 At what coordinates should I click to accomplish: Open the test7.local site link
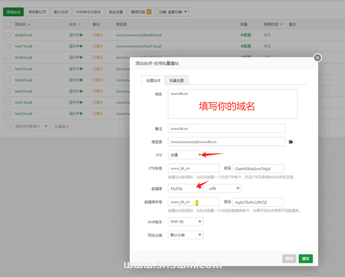(23, 46)
